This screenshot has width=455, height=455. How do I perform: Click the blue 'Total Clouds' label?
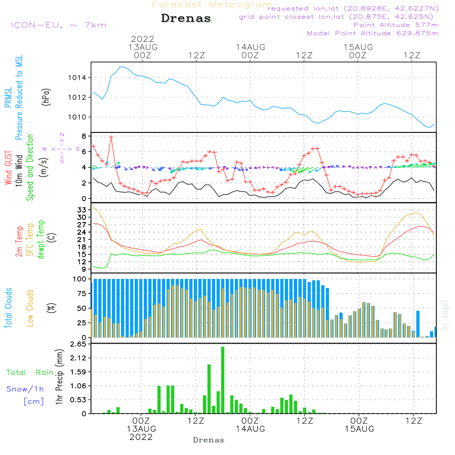pos(8,308)
